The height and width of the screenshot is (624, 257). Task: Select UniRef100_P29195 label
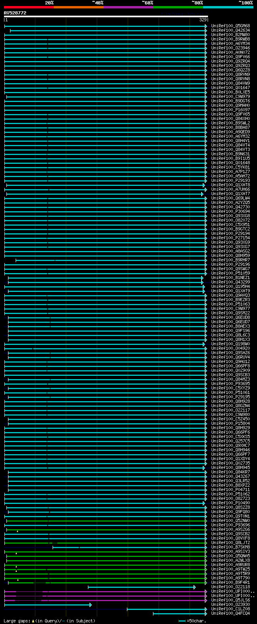pos(230,397)
